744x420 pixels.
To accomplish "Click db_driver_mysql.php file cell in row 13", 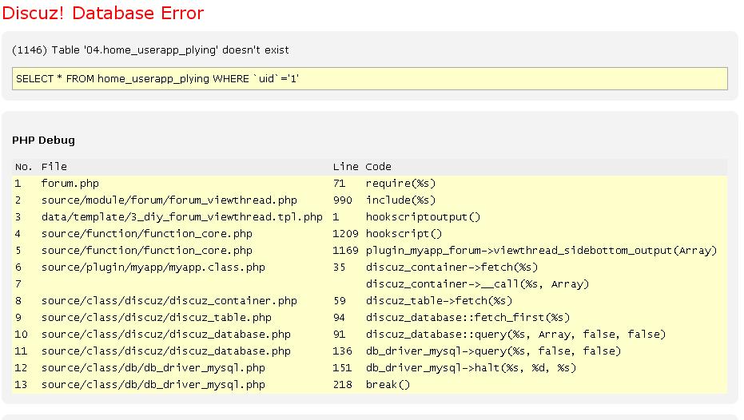I will point(153,384).
